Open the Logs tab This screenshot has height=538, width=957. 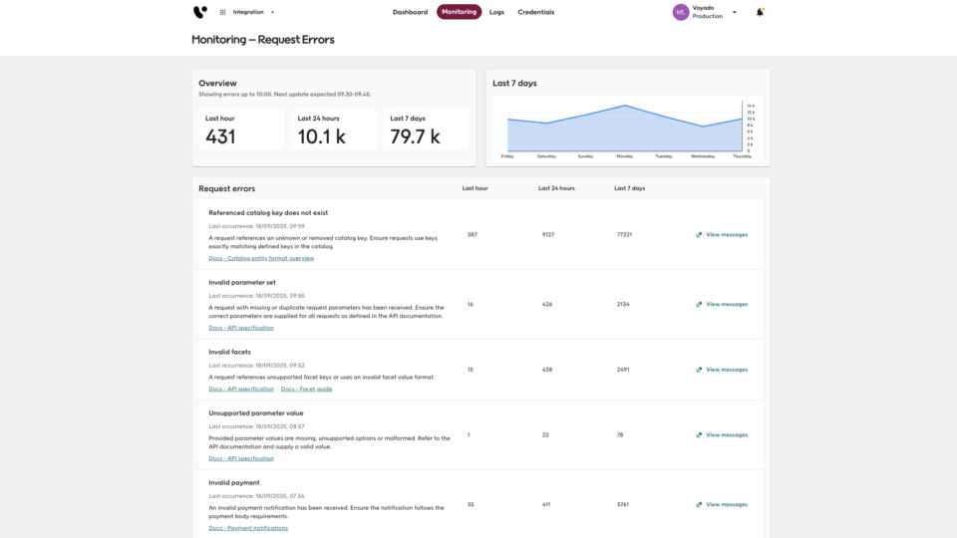496,12
